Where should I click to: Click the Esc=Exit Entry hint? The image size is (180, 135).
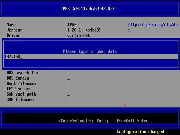pos(132,121)
